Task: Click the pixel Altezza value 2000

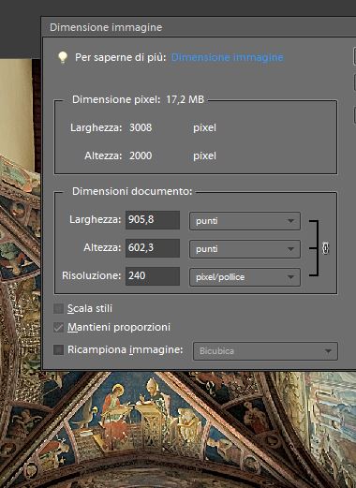Action: (x=141, y=155)
